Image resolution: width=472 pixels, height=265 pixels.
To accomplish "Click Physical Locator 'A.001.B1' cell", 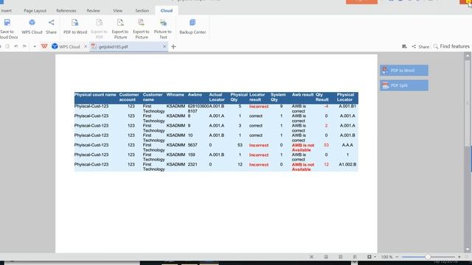I will point(347,106).
